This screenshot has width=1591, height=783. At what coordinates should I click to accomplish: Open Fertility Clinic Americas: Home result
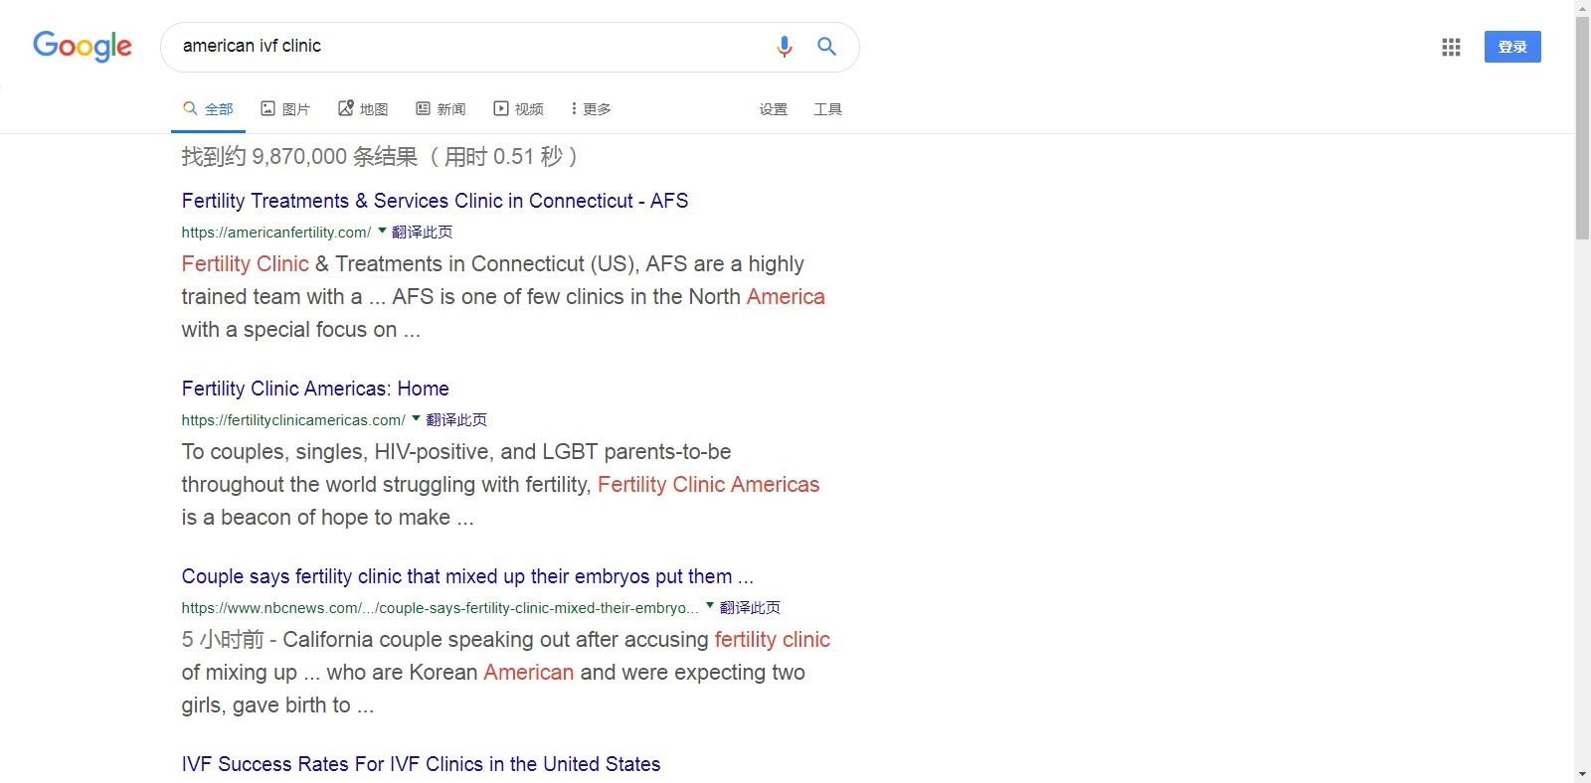coord(315,389)
